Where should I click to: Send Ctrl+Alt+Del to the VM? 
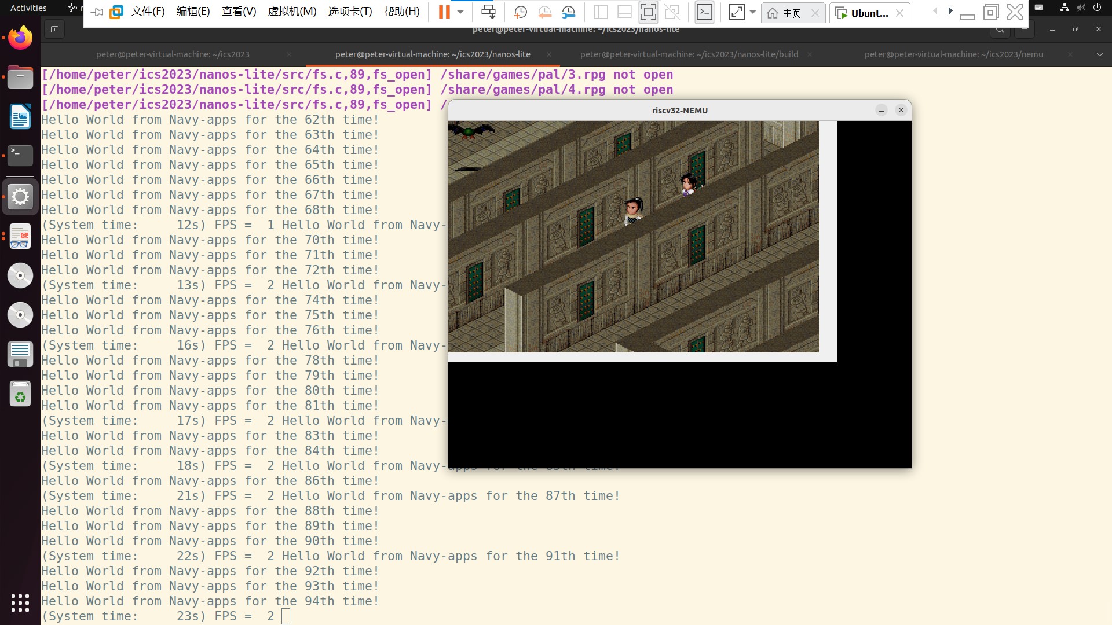[488, 12]
